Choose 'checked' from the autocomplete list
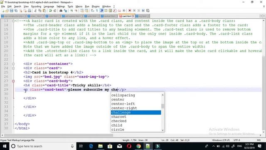This screenshot has height=150, width=266. [x=136, y=121]
